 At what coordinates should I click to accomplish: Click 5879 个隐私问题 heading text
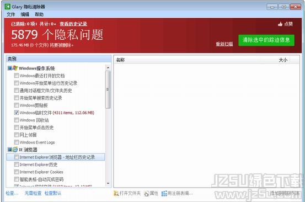tap(57, 35)
